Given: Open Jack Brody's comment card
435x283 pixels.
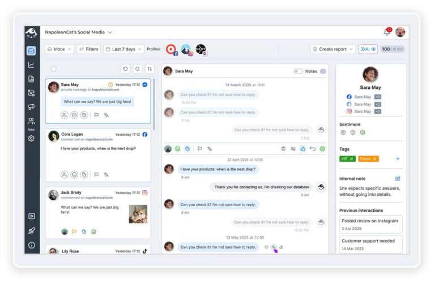Looking at the screenshot, I should pyautogui.click(x=98, y=213).
